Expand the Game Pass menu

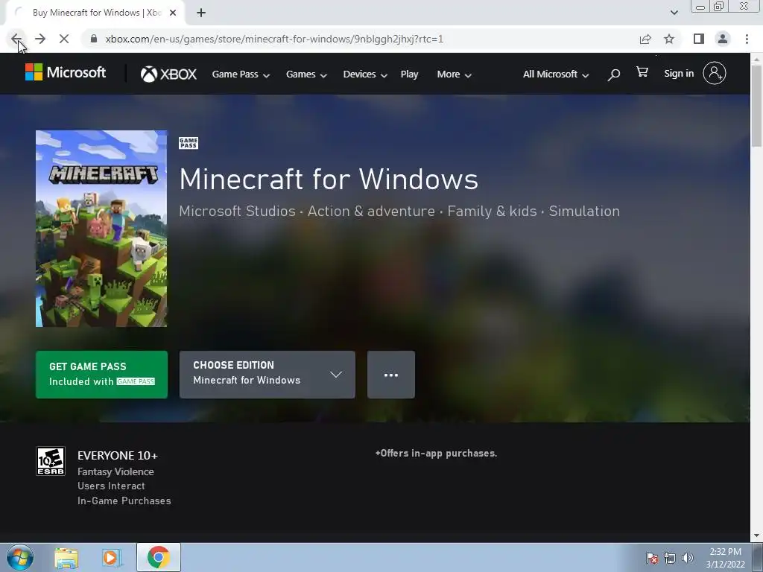[x=241, y=74]
